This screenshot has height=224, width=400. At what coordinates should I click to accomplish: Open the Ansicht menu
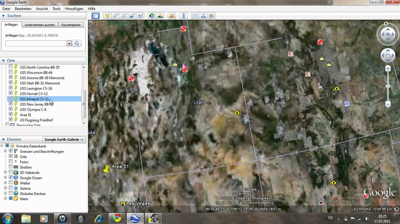click(42, 9)
